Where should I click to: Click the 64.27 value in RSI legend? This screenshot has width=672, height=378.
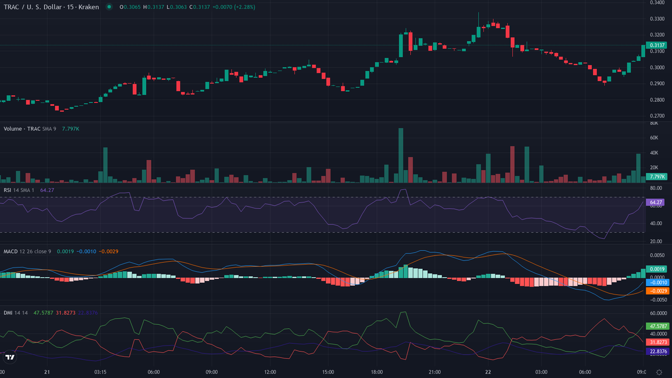(x=47, y=190)
